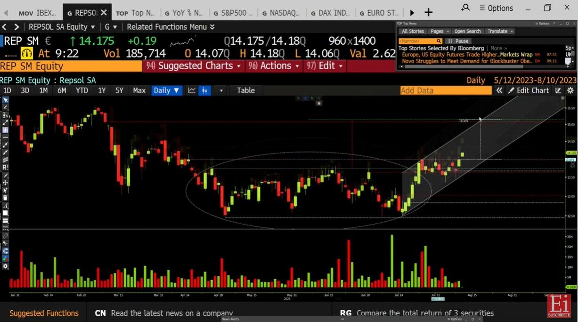Switch to the S&P500 tab
This screenshot has width=578, height=322.
234,13
